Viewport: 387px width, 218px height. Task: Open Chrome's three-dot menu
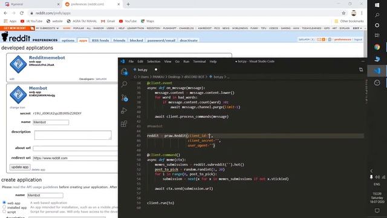coord(362,13)
